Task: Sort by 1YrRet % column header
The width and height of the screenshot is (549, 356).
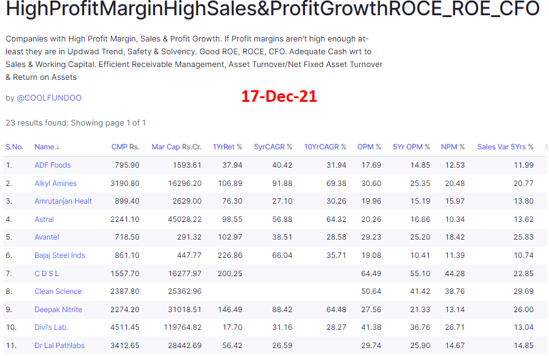Action: click(228, 147)
